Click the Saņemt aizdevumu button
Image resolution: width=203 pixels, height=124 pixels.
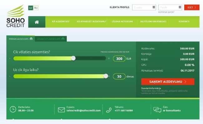[x=168, y=82]
